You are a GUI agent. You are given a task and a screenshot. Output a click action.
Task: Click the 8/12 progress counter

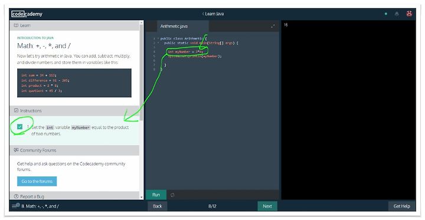[x=212, y=206]
